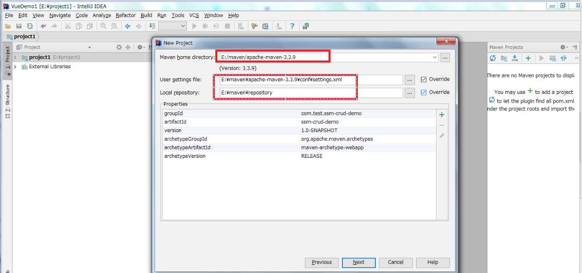
Task: Switch to the 1: Project side tab
Action: point(7,61)
